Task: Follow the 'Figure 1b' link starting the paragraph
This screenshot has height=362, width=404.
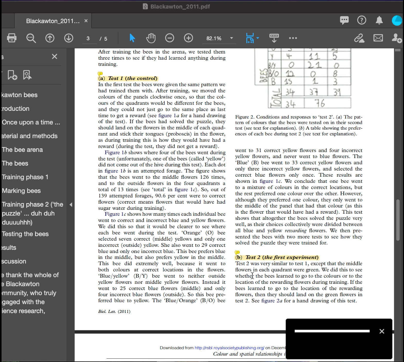Action: (116, 152)
